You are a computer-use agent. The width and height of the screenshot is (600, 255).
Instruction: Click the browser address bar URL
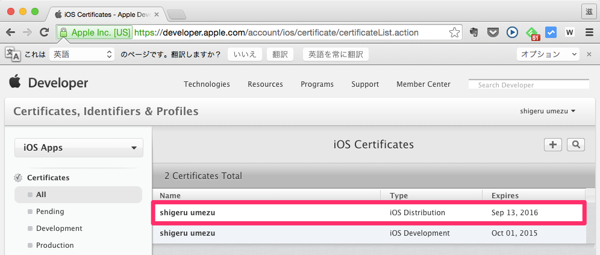277,33
